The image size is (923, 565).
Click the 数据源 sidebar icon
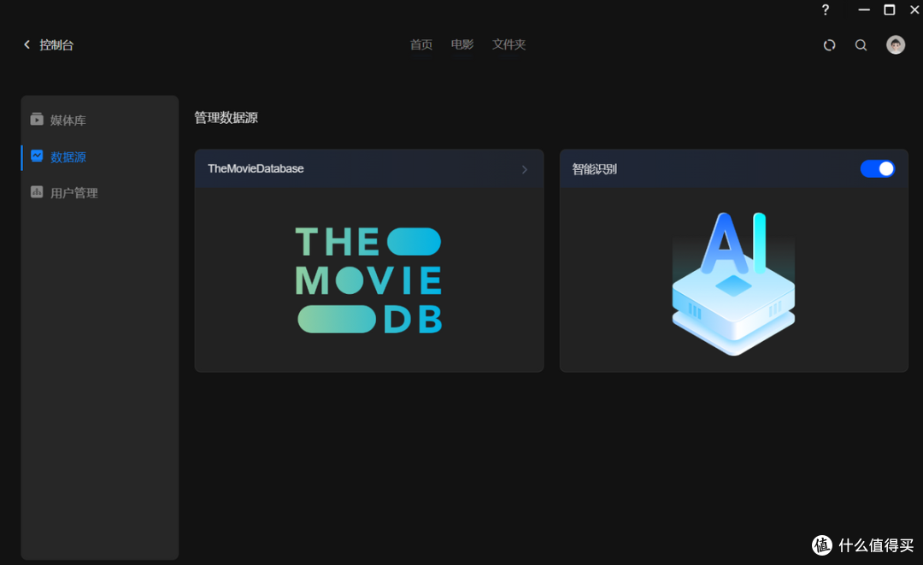click(x=37, y=156)
